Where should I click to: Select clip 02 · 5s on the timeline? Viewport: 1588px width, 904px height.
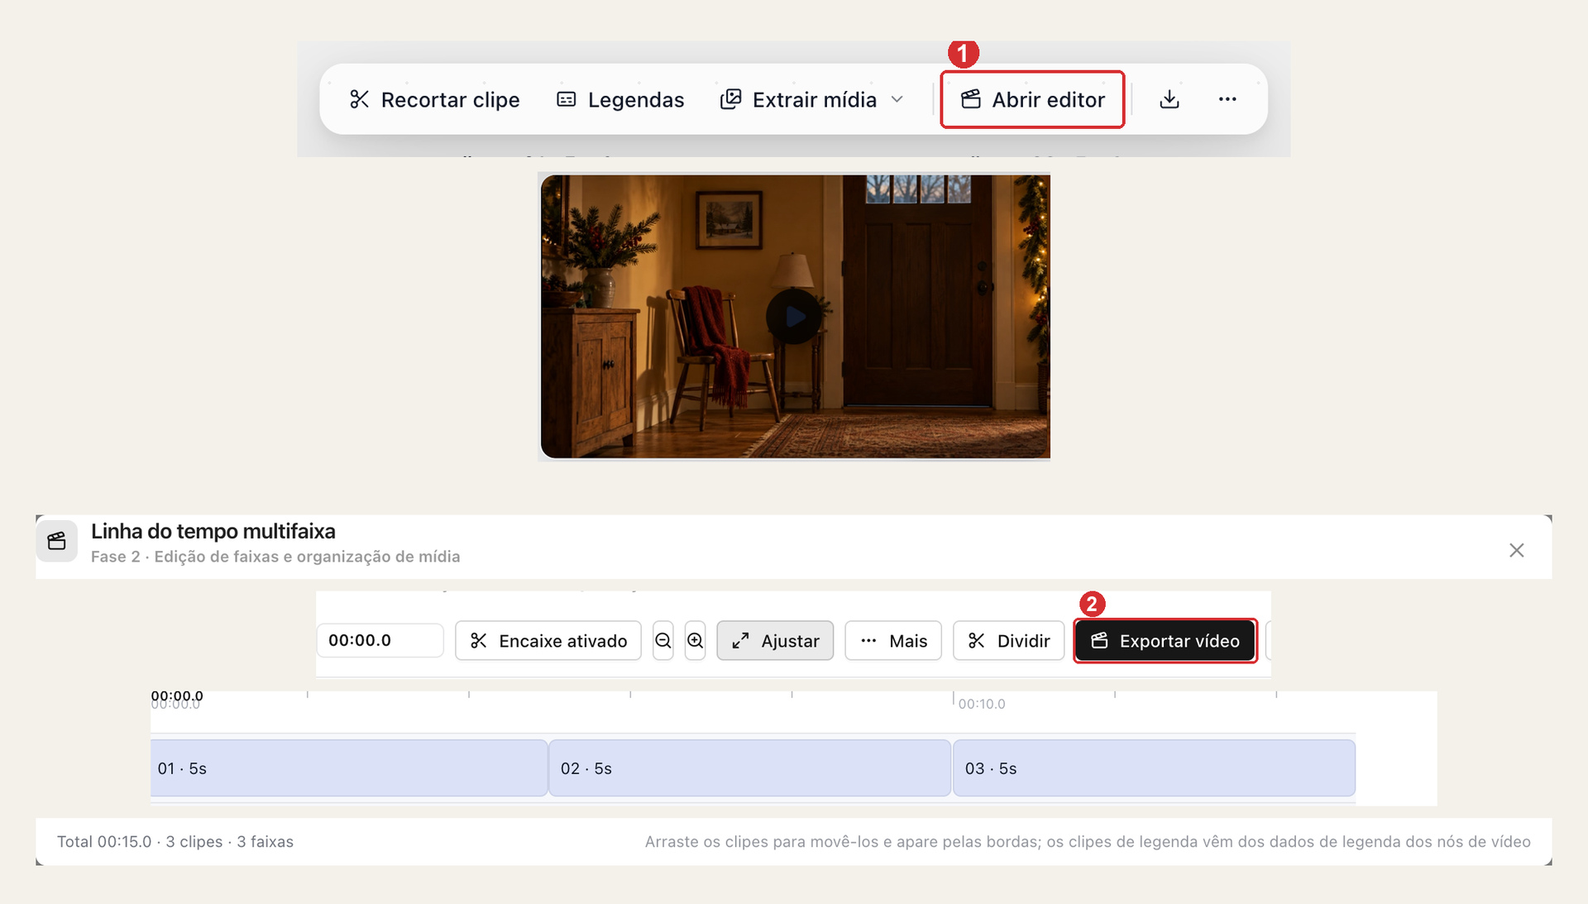pos(749,768)
